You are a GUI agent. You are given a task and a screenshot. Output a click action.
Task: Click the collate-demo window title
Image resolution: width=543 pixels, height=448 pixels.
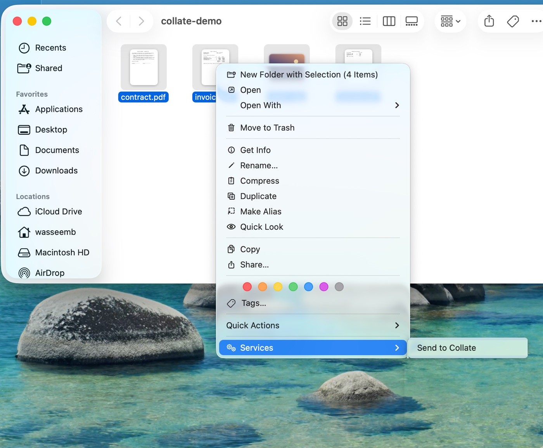(x=191, y=21)
